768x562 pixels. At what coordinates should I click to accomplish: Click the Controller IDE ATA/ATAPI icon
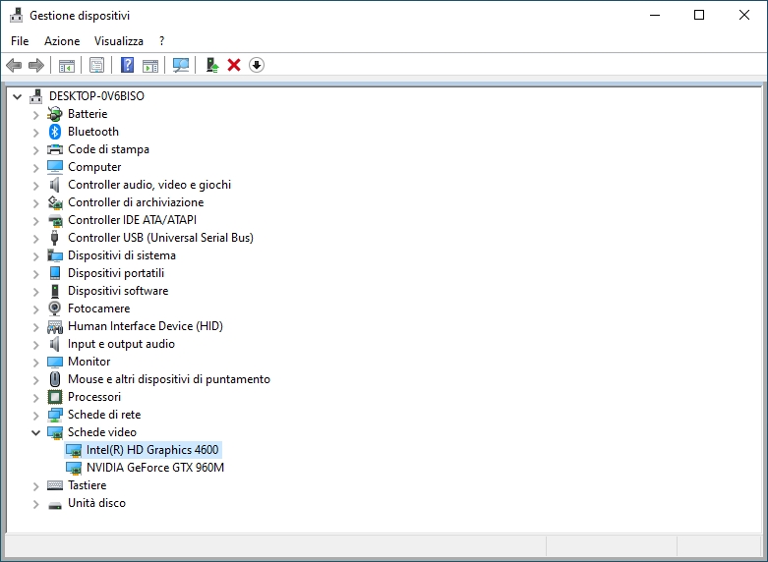click(55, 220)
